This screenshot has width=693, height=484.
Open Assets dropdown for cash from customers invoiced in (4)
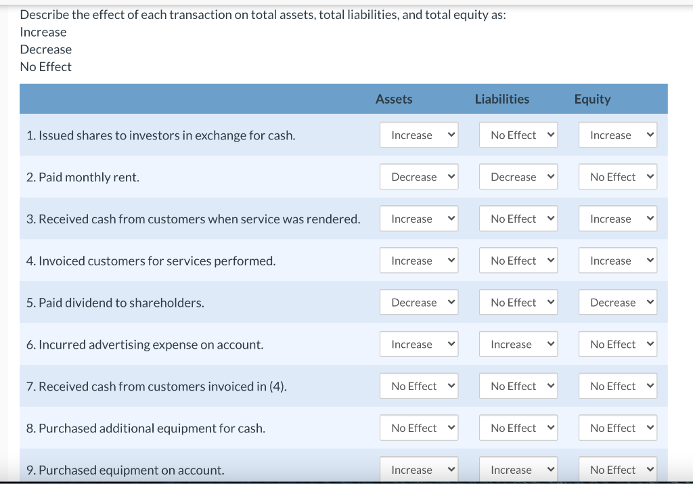pyautogui.click(x=419, y=386)
